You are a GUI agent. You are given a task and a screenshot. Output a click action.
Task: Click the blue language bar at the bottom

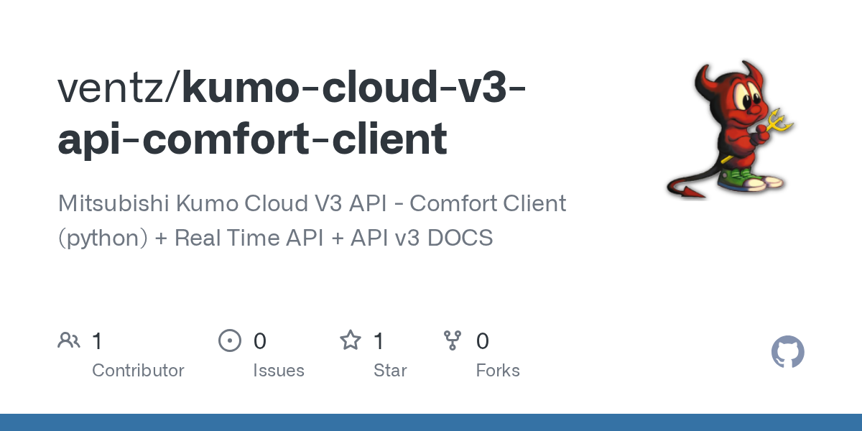(x=431, y=422)
